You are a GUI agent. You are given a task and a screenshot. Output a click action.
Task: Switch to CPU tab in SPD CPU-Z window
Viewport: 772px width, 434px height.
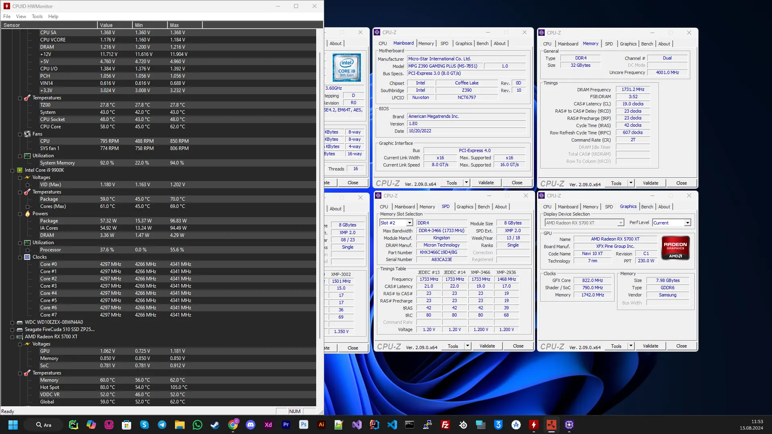point(384,207)
